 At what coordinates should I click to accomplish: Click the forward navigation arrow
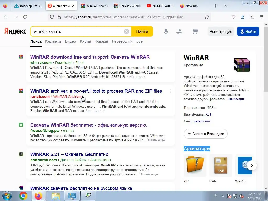16,17
